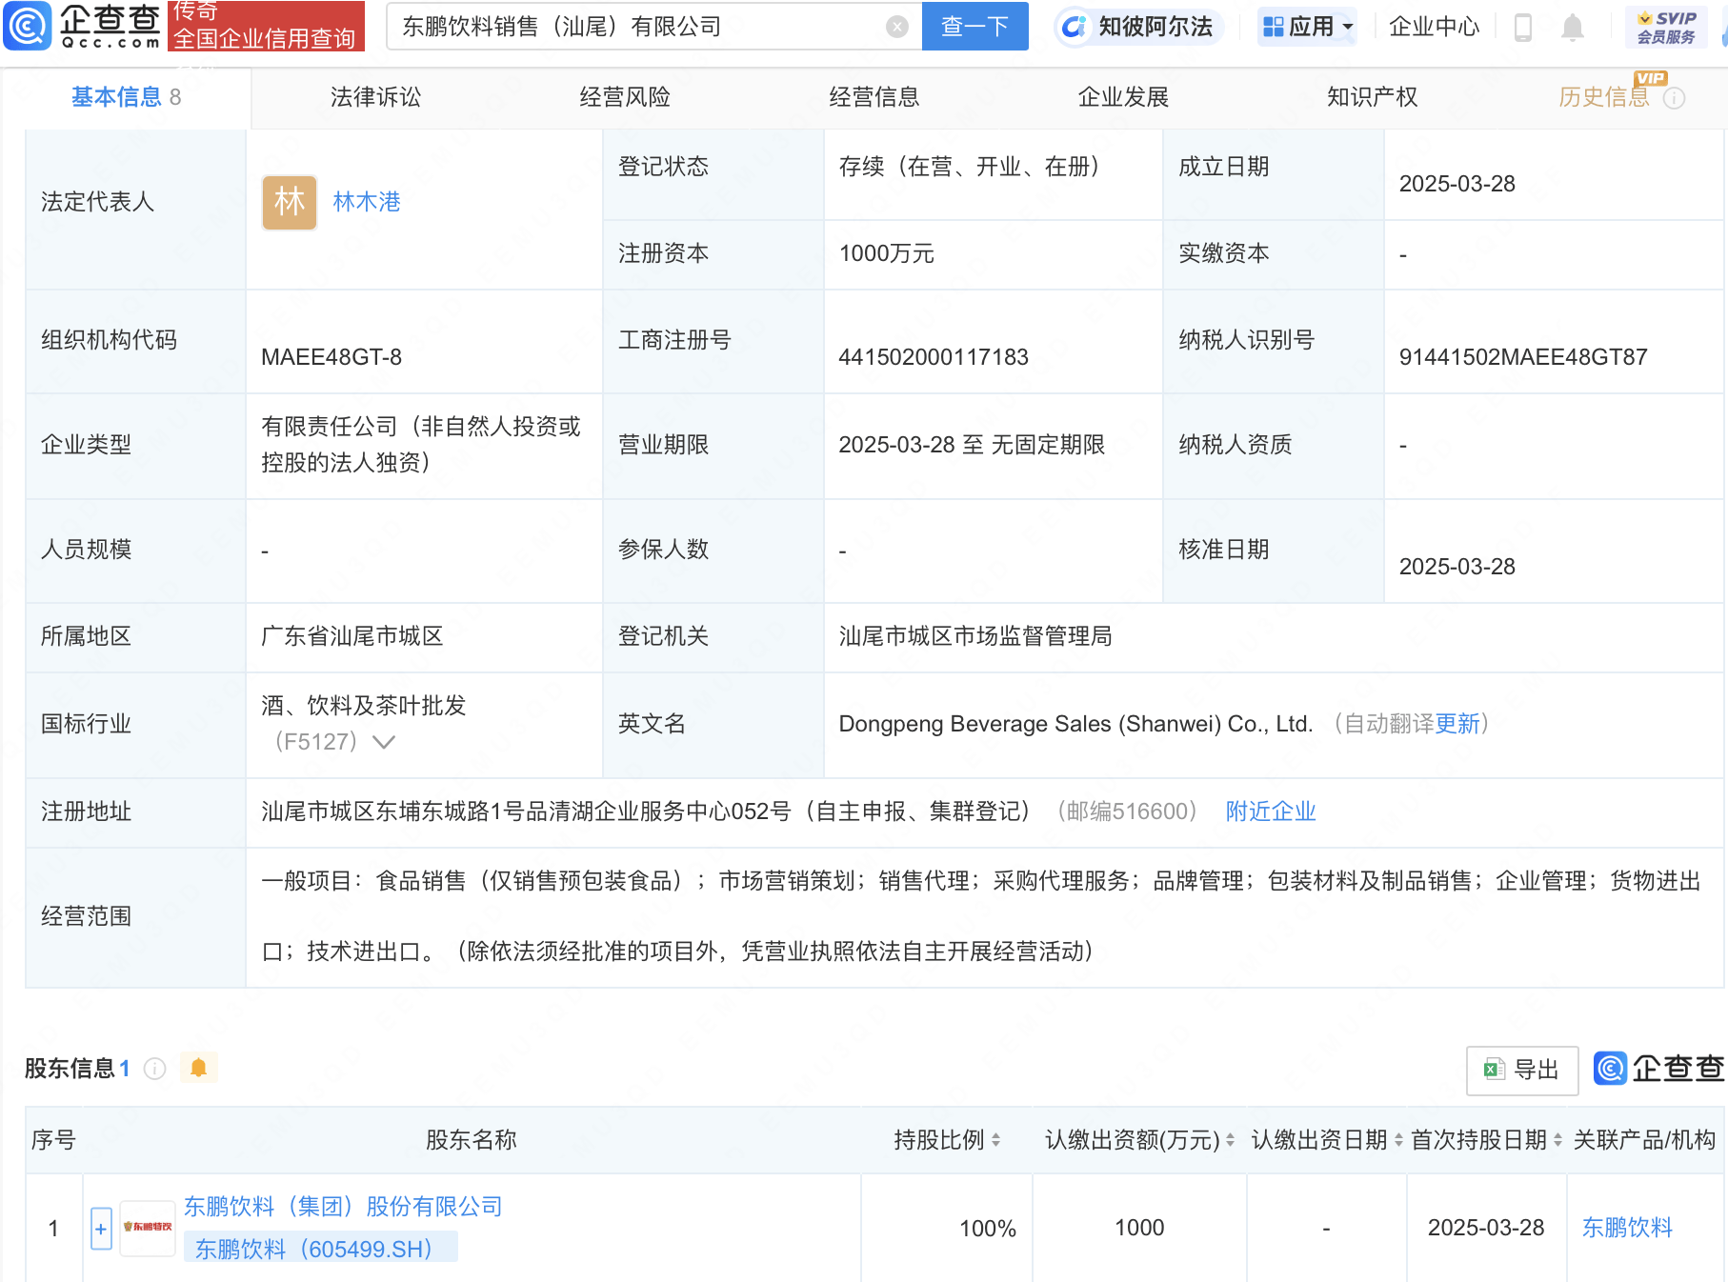Expand the 应用 dropdown menu
Image resolution: width=1728 pixels, height=1282 pixels.
1307,27
